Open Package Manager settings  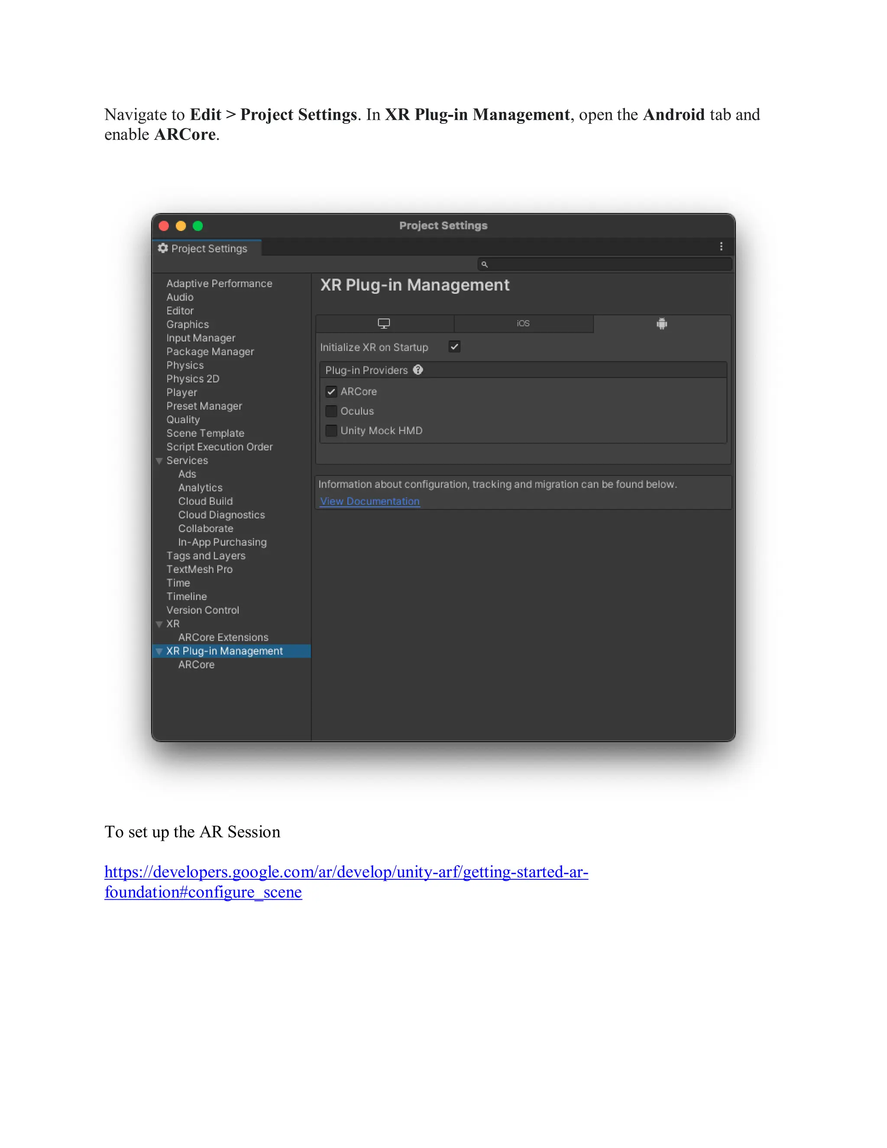pyautogui.click(x=210, y=352)
